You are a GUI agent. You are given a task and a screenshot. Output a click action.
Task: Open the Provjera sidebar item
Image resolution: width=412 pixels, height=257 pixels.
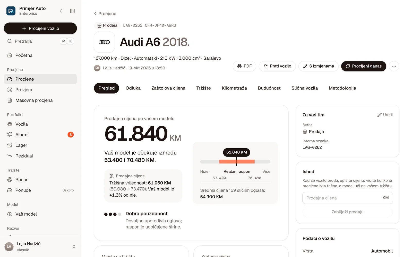click(x=40, y=90)
